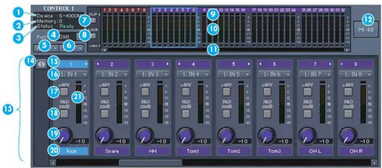Click the overview meter right scroll arrow
Viewport: 382px width, 168px height.
point(346,50)
